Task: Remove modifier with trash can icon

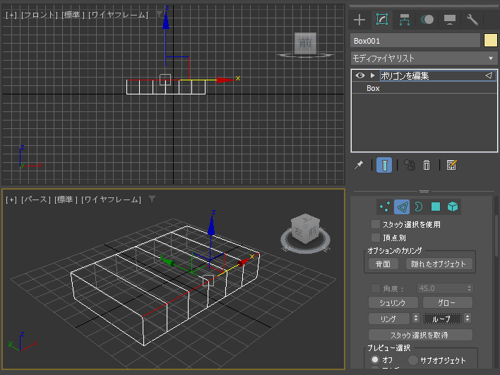Action: tap(427, 165)
